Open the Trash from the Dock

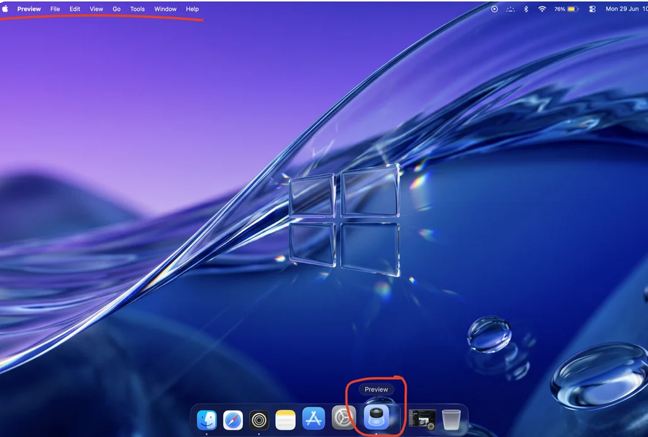coord(451,419)
